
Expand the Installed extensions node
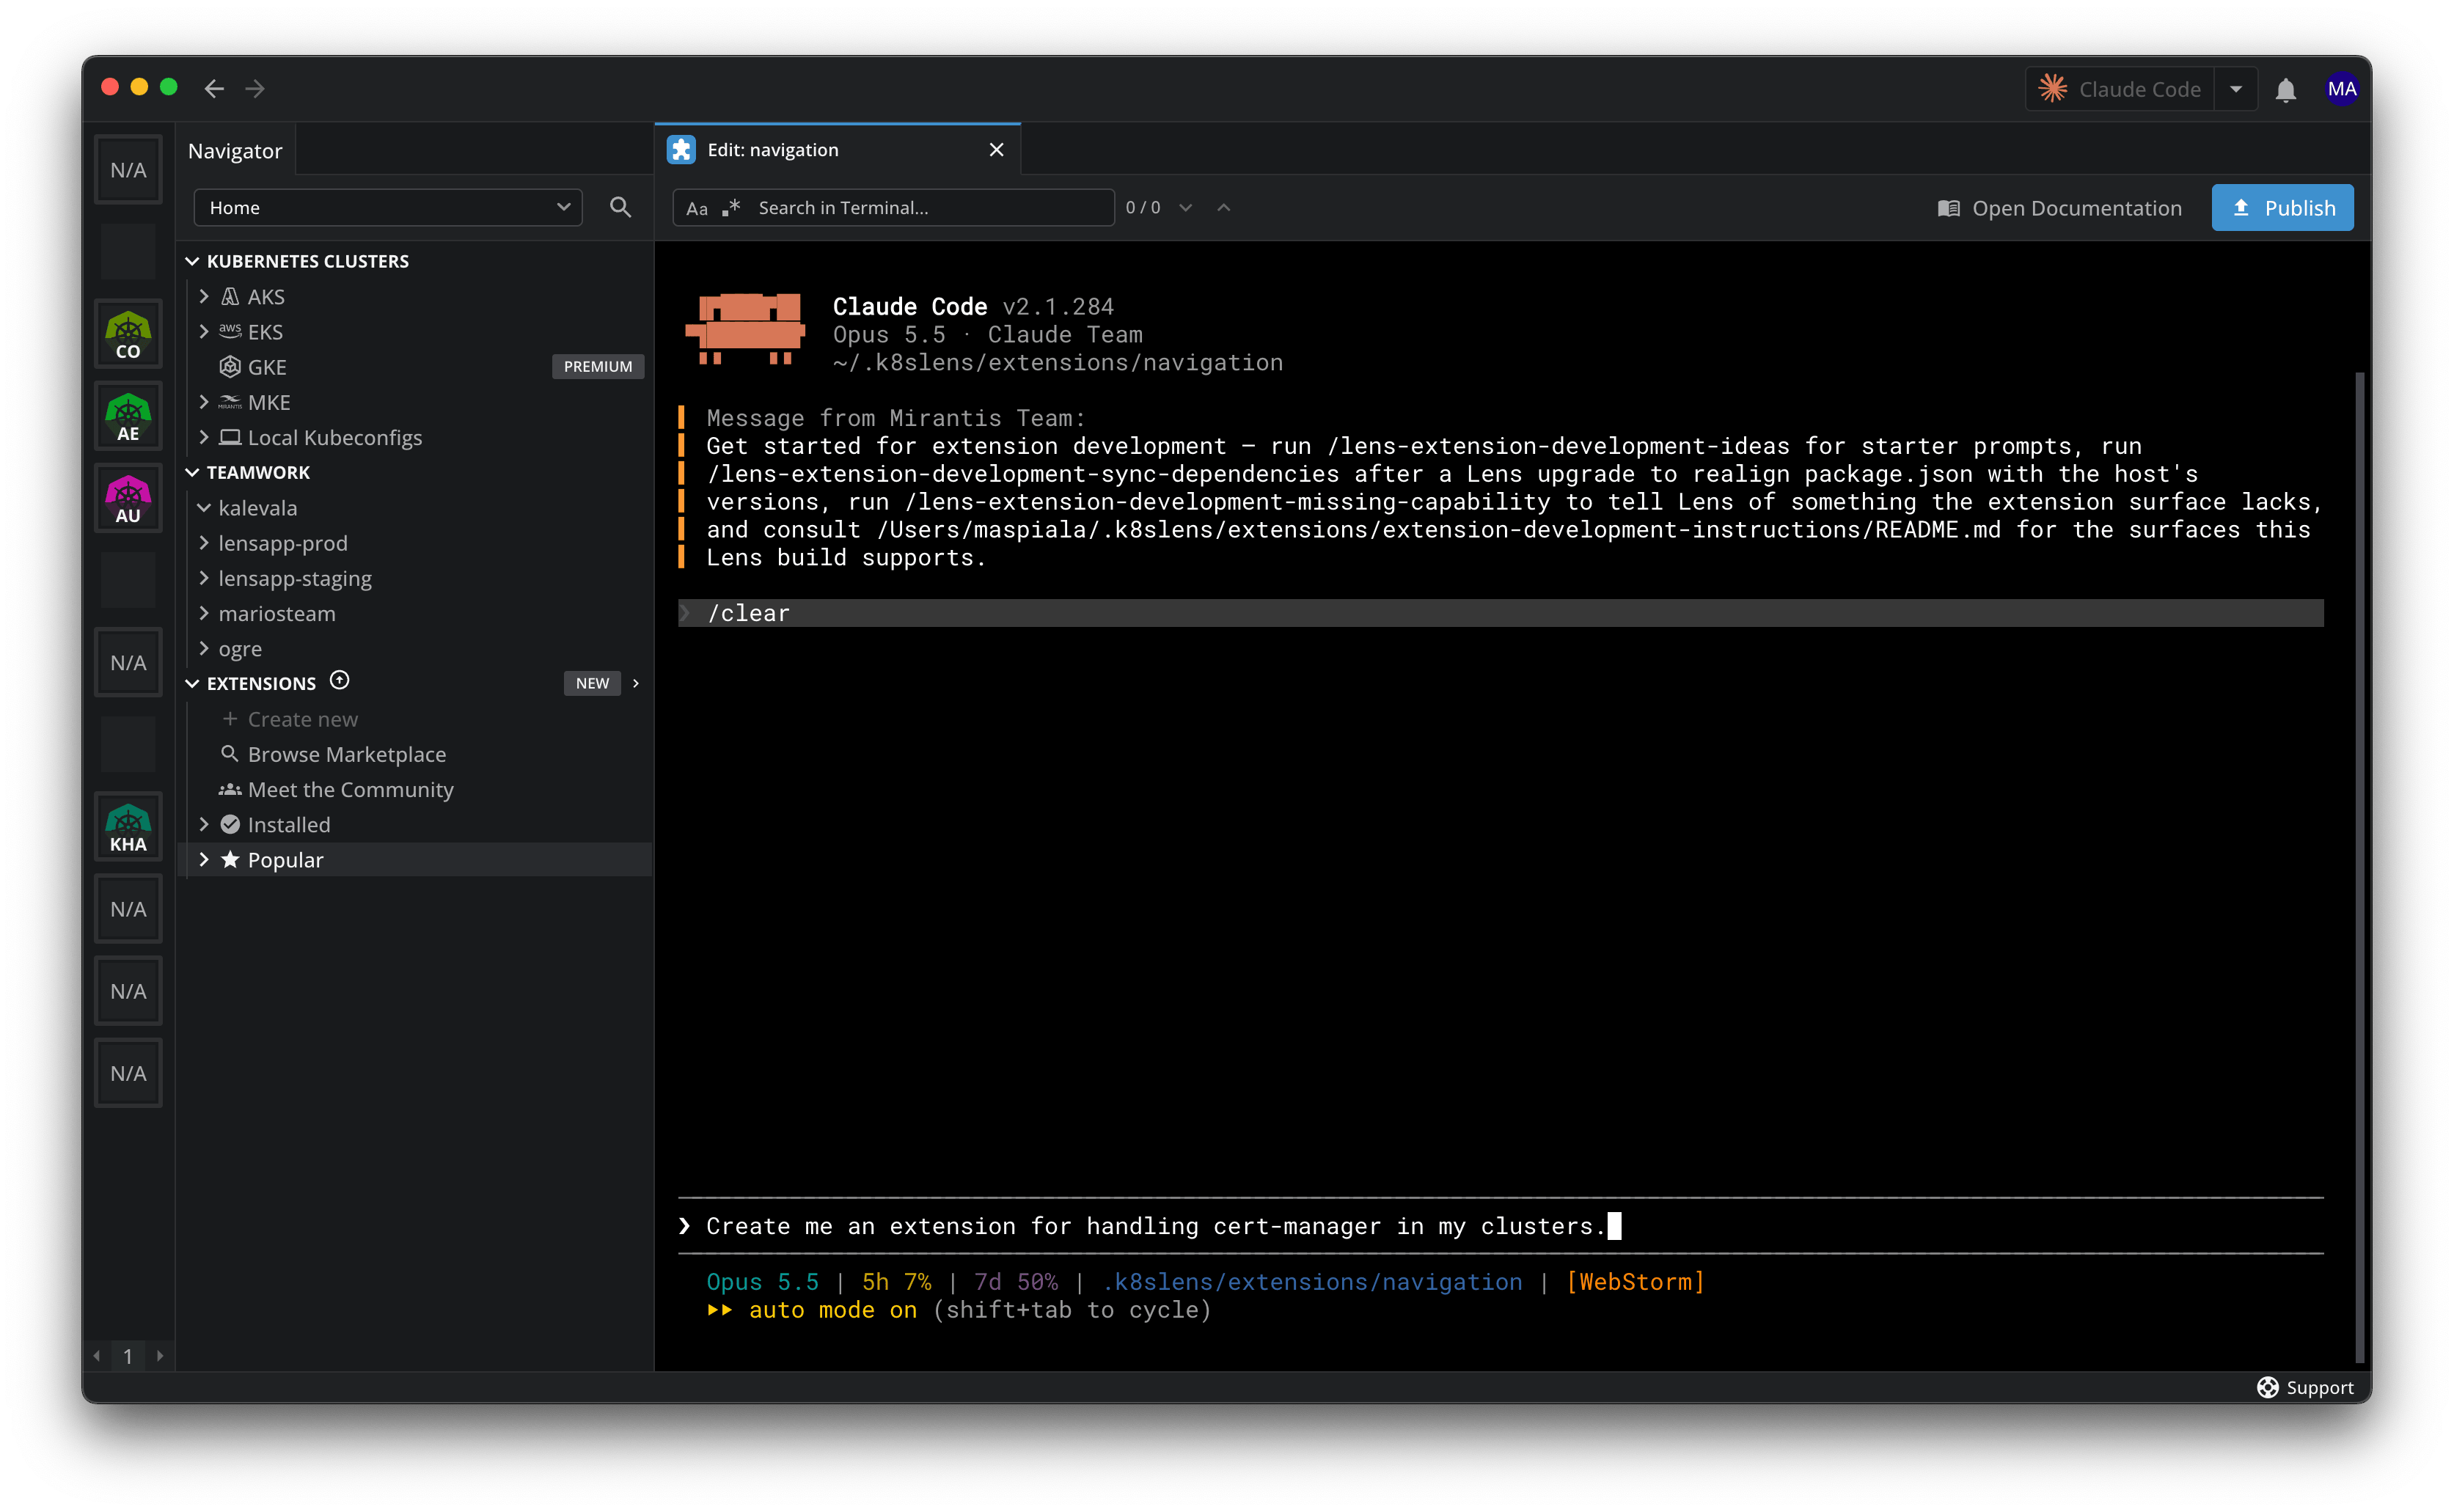point(204,824)
